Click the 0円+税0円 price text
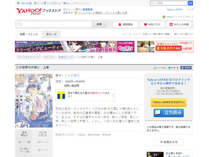Screen dimensions: 209x157 (72, 86)
